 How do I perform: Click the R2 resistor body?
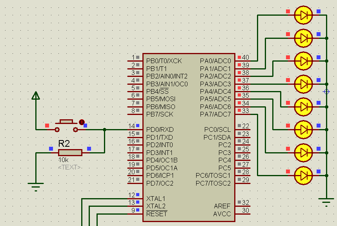pyautogui.click(x=70, y=153)
